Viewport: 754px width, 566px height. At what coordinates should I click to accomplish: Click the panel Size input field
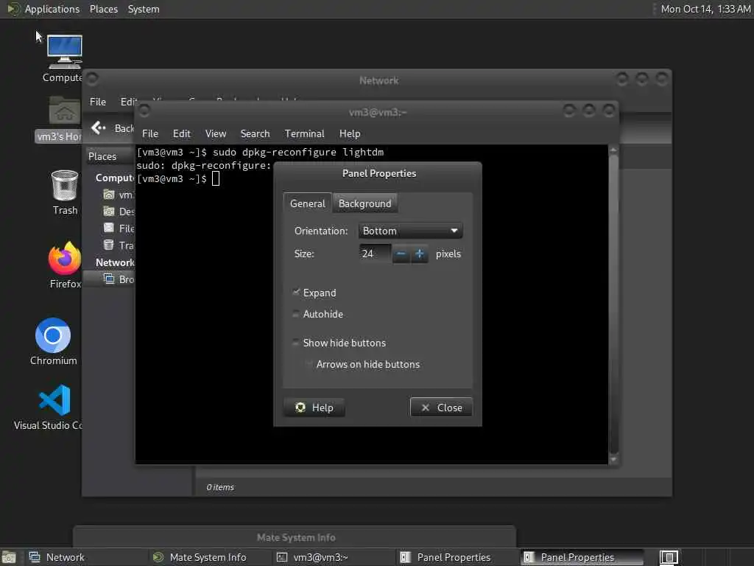tap(375, 254)
